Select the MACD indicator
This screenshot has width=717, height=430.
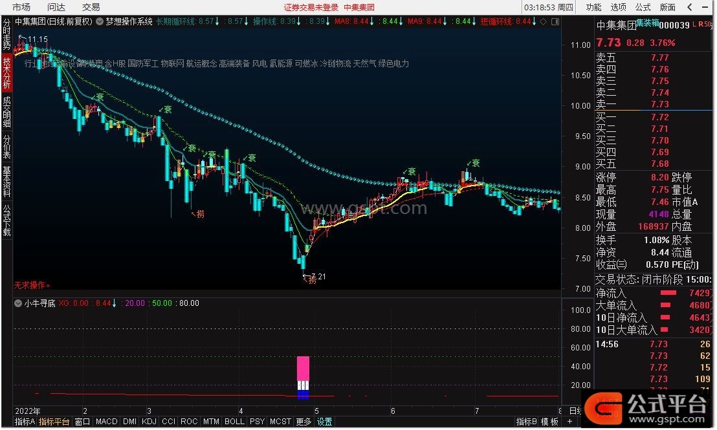[x=107, y=422]
